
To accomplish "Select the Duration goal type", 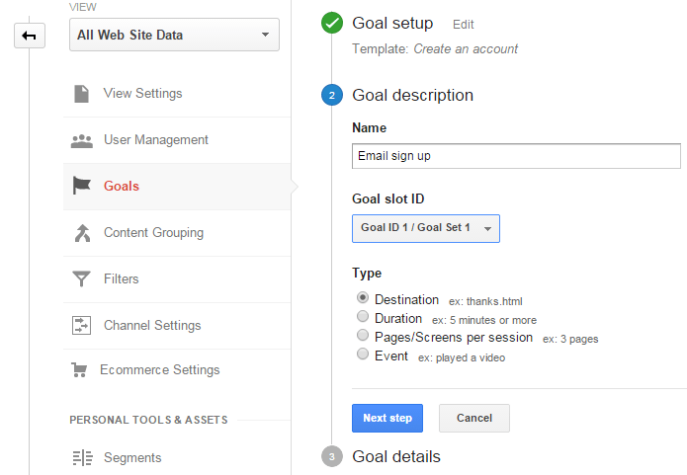I will pos(363,316).
